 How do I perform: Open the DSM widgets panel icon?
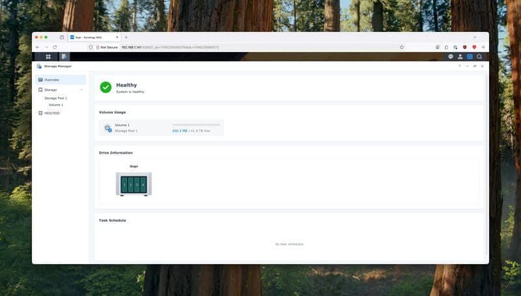(x=470, y=57)
